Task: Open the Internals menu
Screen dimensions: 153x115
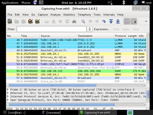Action: point(109,15)
